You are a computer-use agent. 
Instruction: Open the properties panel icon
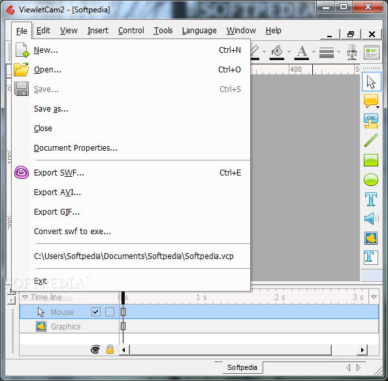tap(372, 52)
